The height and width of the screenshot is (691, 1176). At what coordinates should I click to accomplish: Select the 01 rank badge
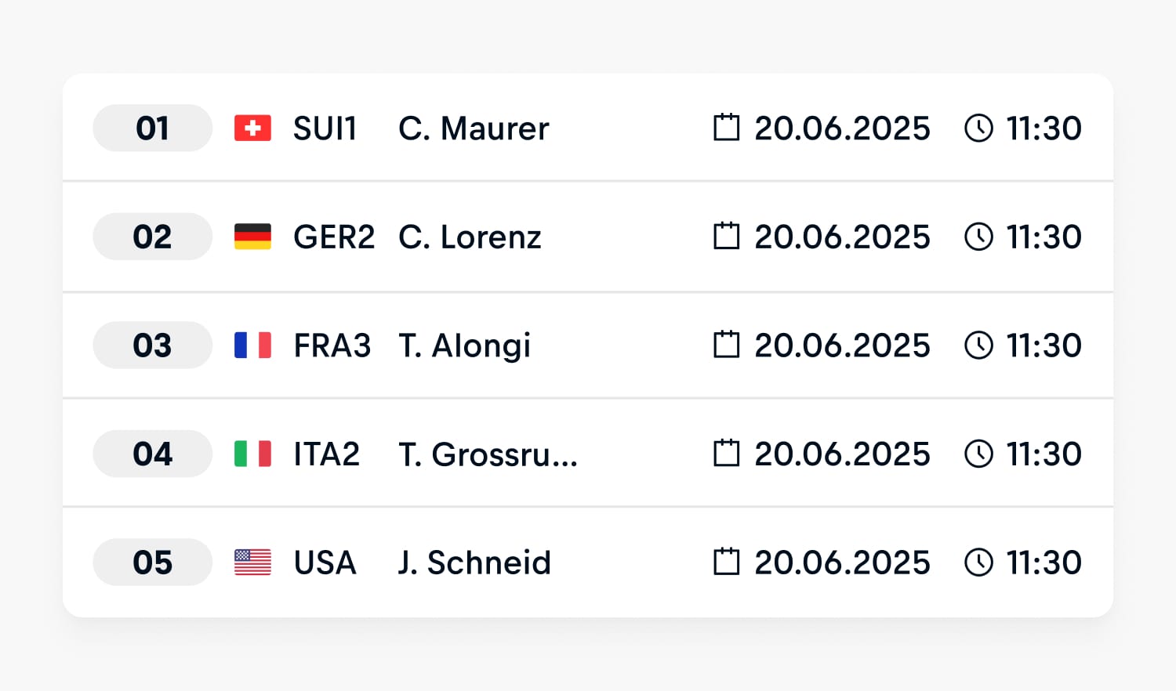pyautogui.click(x=152, y=128)
